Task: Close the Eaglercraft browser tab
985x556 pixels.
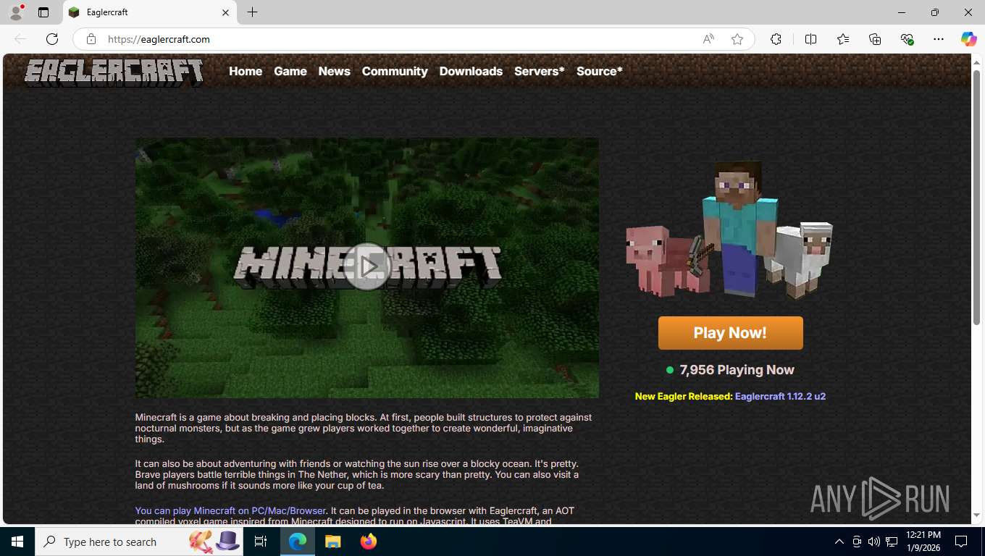Action: click(x=225, y=12)
